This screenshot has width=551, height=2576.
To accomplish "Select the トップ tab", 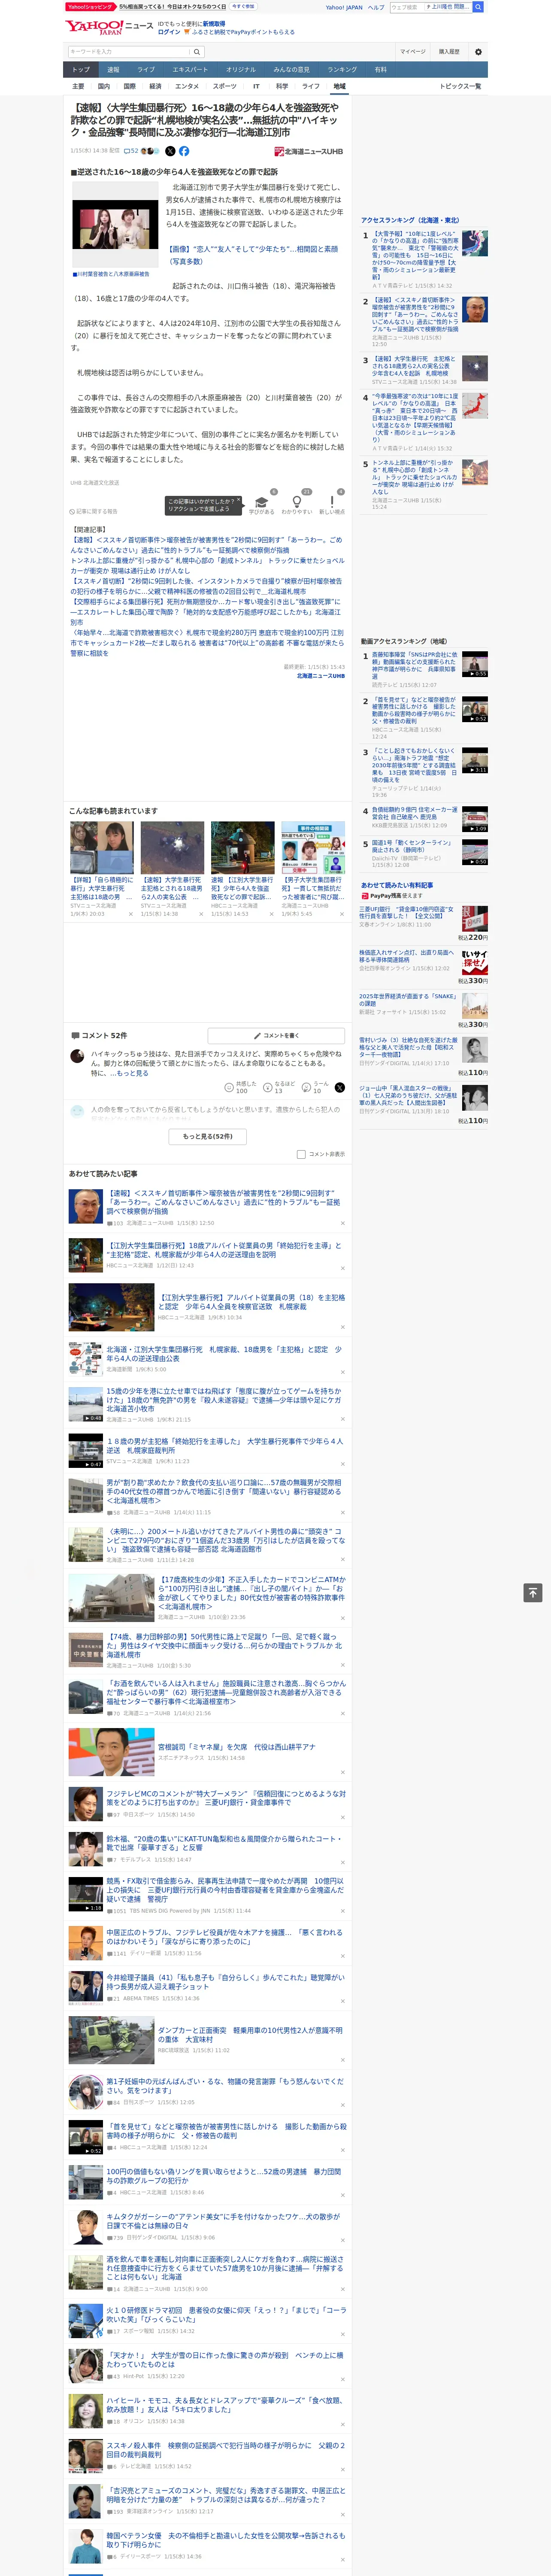I will click(81, 69).
